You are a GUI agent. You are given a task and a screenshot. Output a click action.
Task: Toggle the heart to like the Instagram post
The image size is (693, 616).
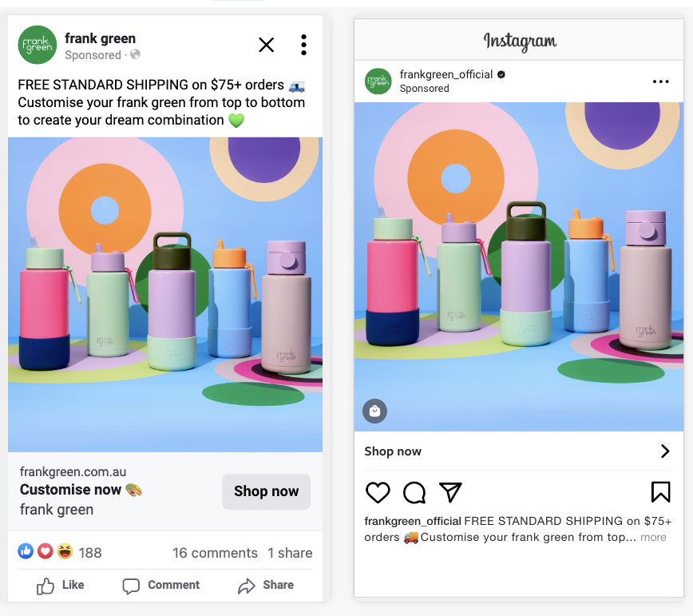click(378, 493)
